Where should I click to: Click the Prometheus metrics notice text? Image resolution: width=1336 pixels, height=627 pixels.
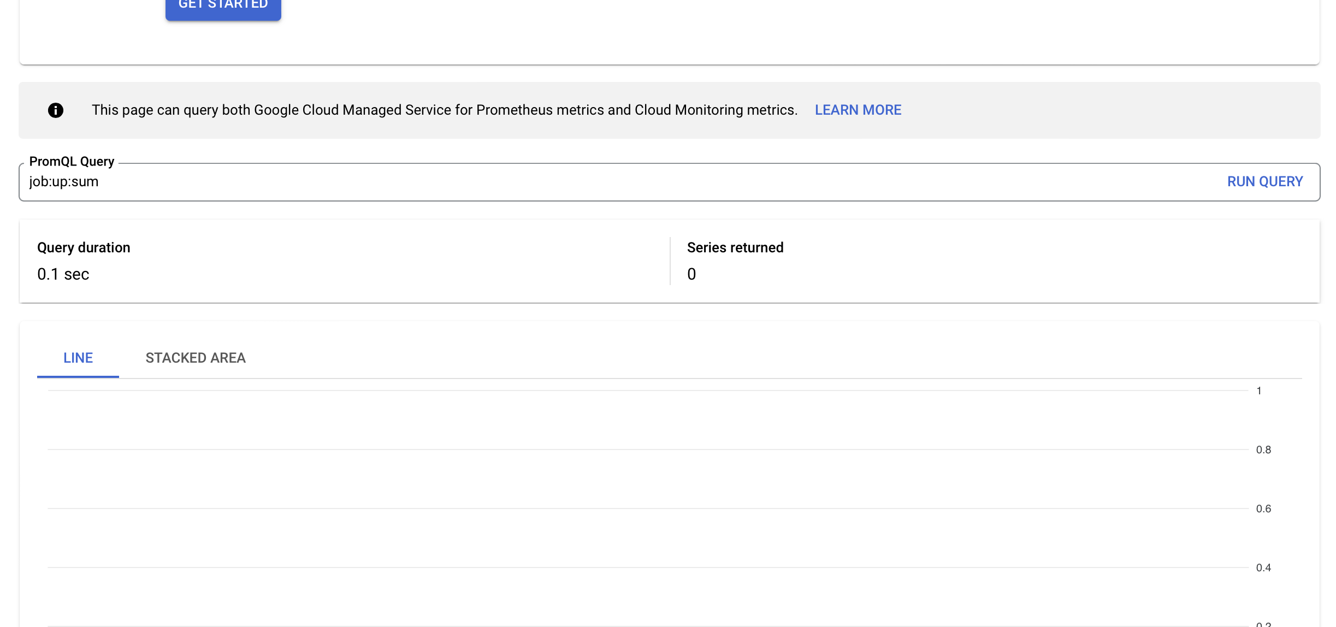tap(444, 110)
